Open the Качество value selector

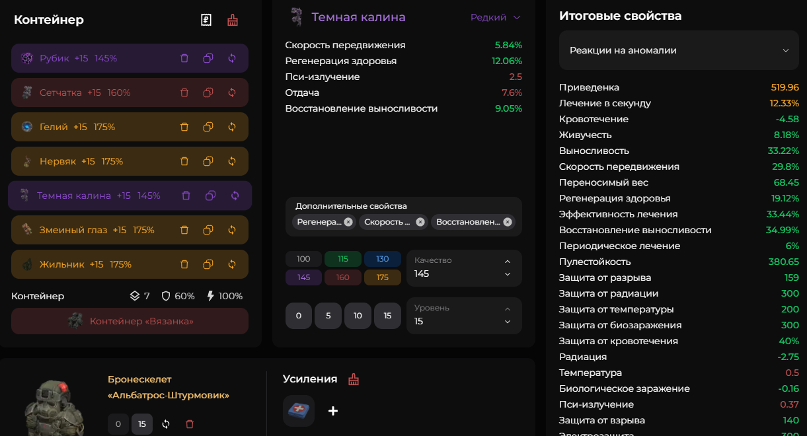[464, 268]
